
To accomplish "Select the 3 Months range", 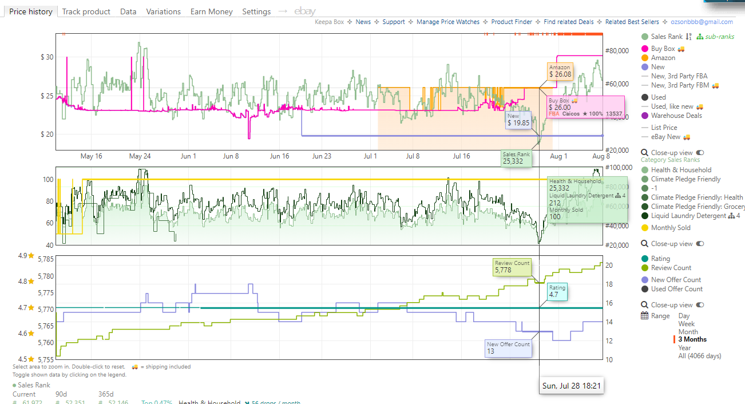I will click(x=692, y=339).
